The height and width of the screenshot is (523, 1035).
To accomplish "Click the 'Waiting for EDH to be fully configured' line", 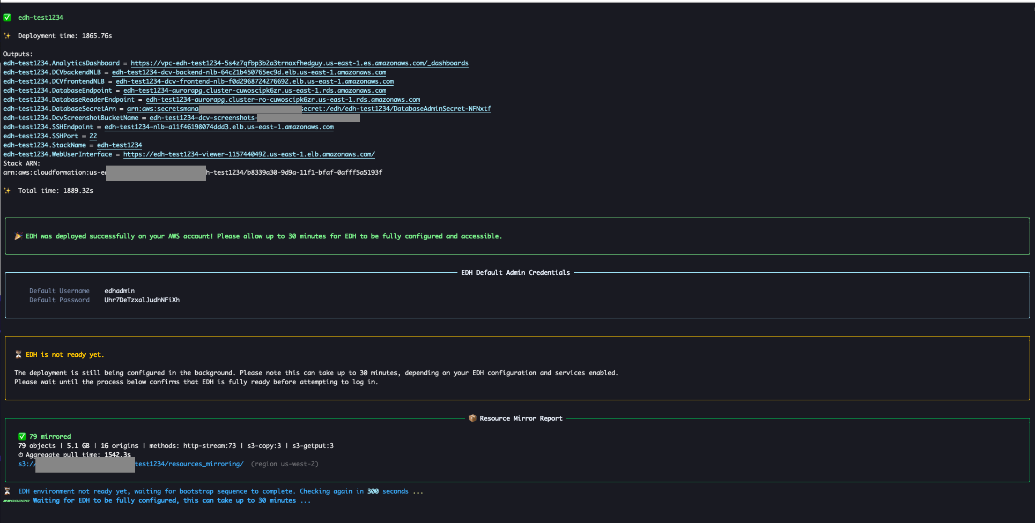I will click(x=172, y=500).
